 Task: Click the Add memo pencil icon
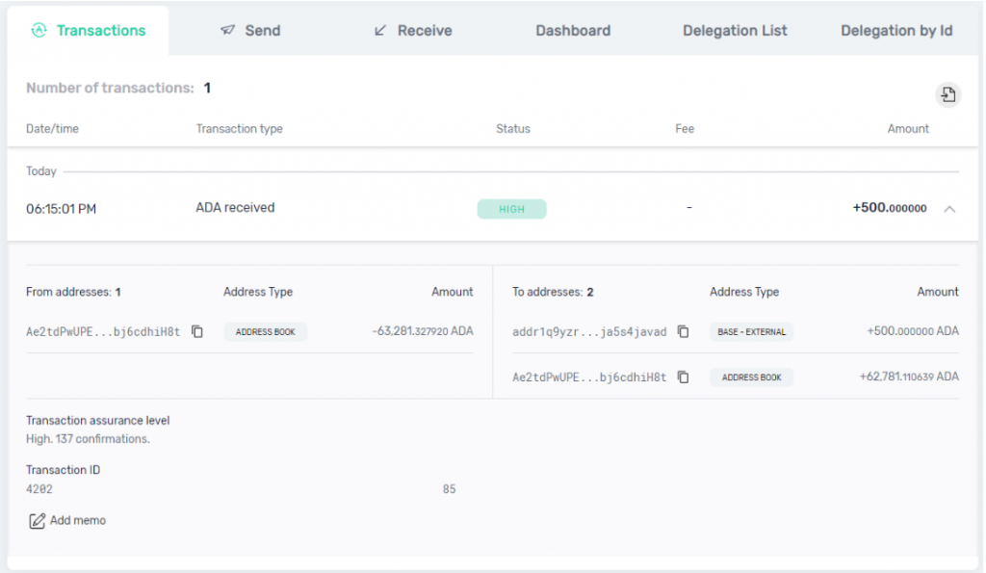click(x=37, y=521)
